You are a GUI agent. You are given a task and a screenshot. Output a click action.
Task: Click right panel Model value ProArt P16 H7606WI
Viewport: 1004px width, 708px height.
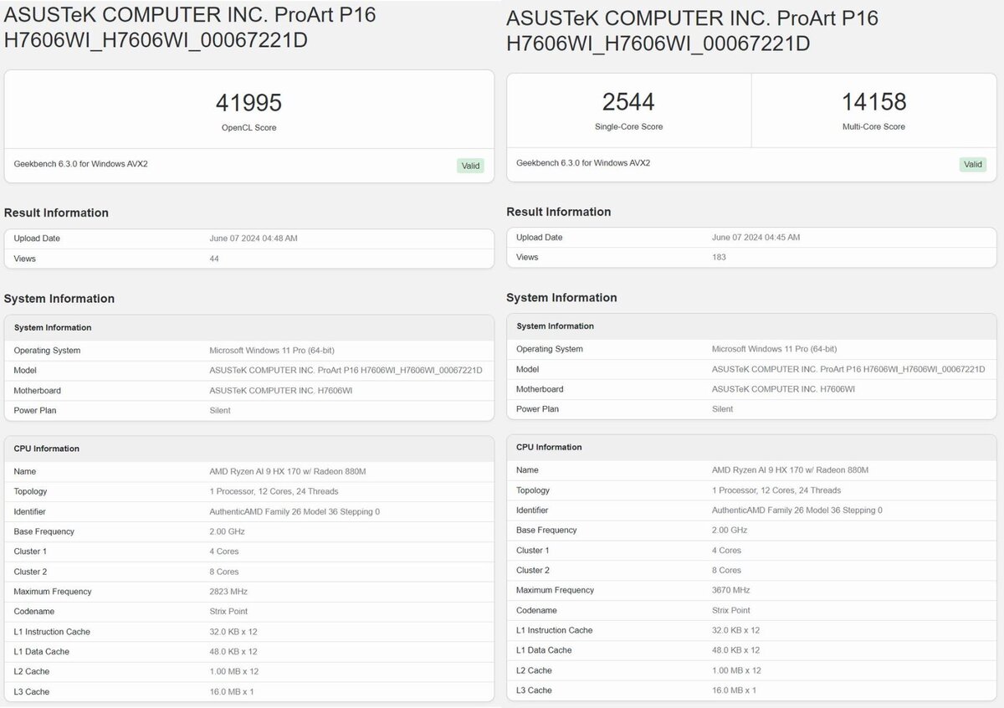[848, 369]
